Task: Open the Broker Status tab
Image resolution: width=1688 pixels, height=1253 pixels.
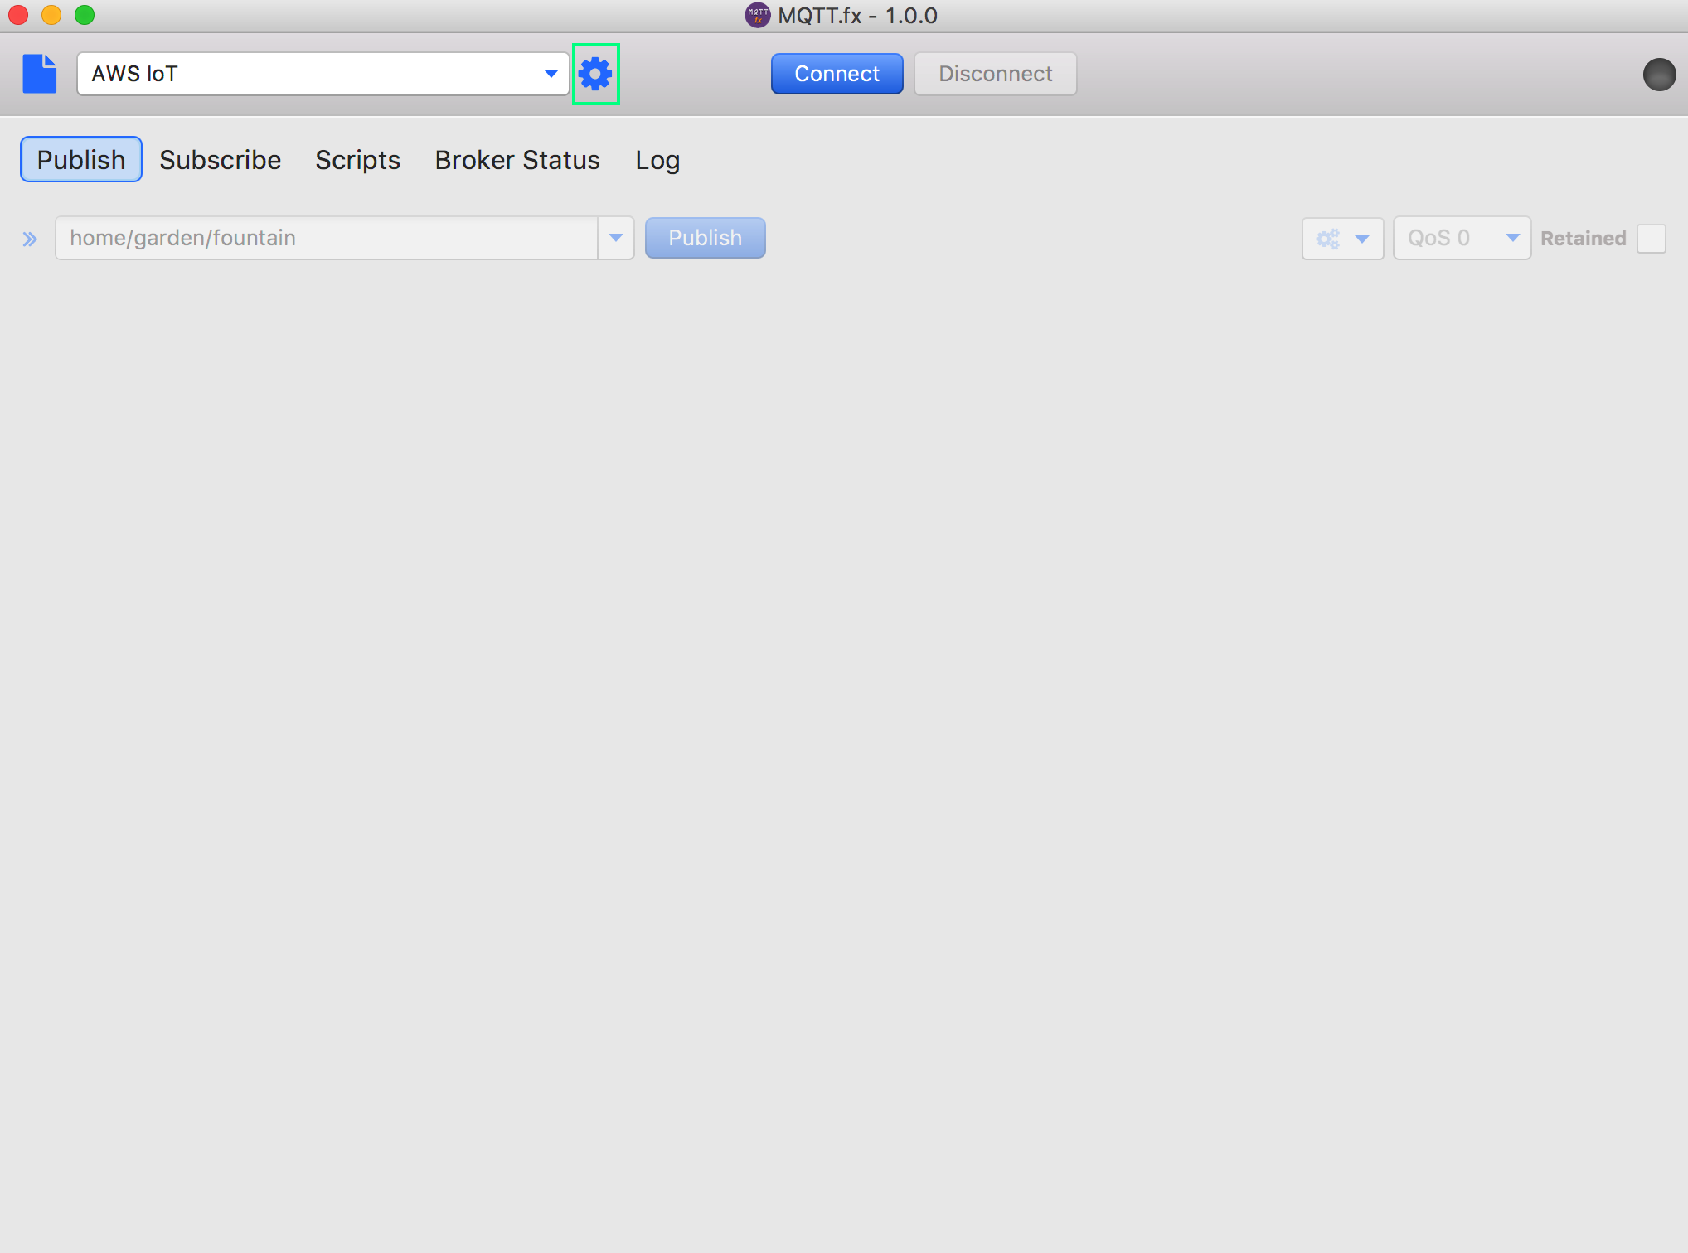Action: 517,159
